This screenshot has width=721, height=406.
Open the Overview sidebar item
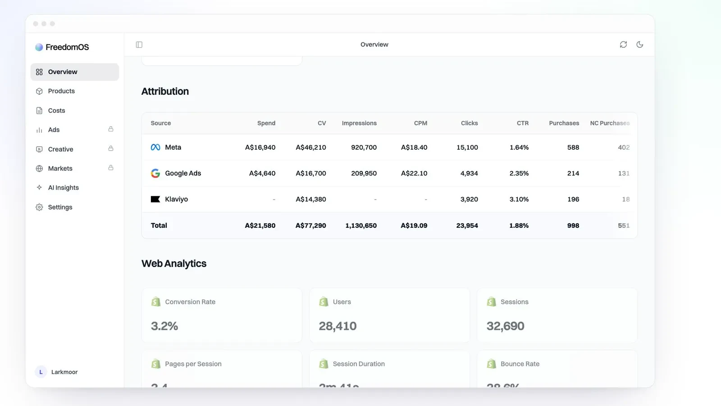75,72
